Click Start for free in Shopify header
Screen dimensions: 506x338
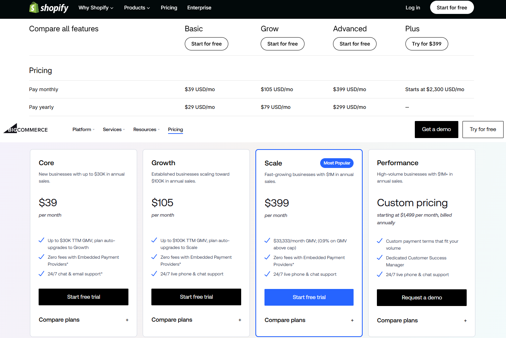(x=452, y=8)
